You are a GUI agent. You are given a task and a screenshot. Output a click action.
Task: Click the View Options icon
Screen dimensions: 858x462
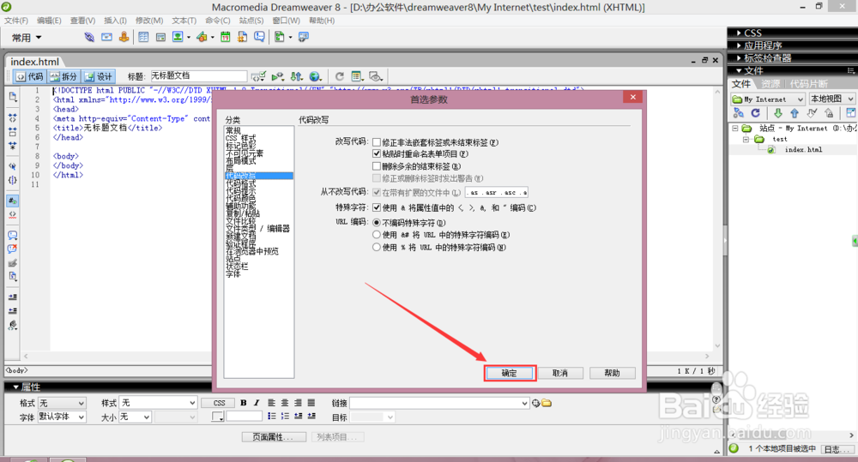click(x=357, y=76)
